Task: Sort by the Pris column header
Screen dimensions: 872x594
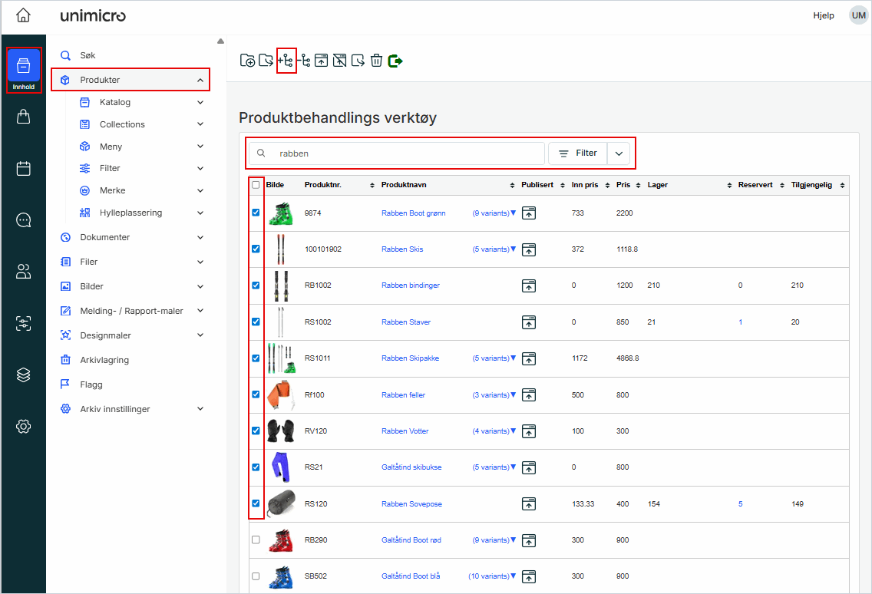Action: point(623,185)
